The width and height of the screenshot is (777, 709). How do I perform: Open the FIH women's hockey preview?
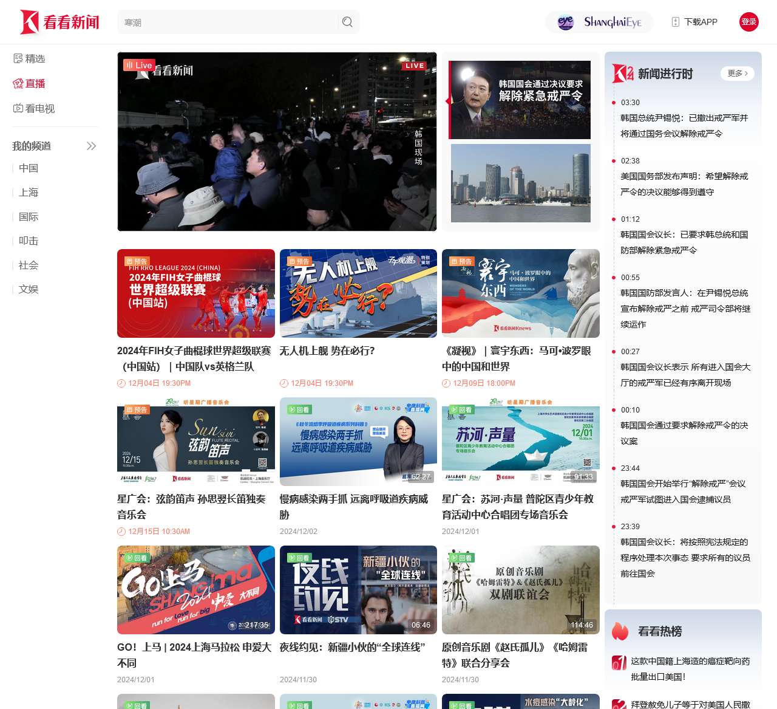[x=195, y=293]
